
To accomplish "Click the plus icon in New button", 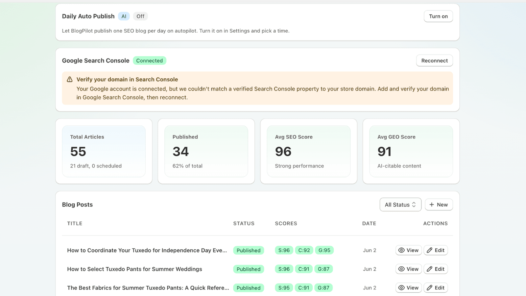I will coord(432,205).
